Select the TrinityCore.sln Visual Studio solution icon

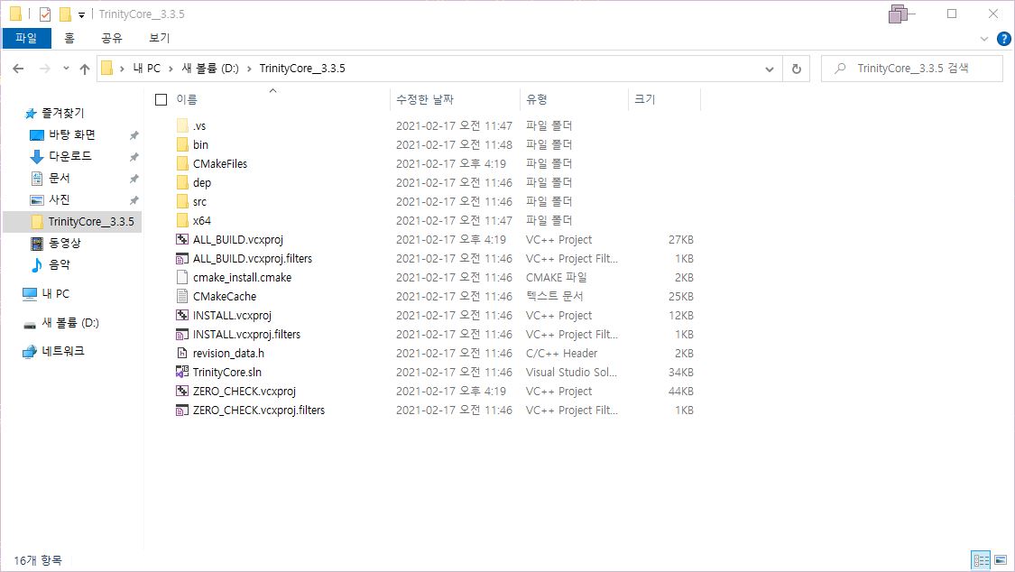[x=182, y=372]
